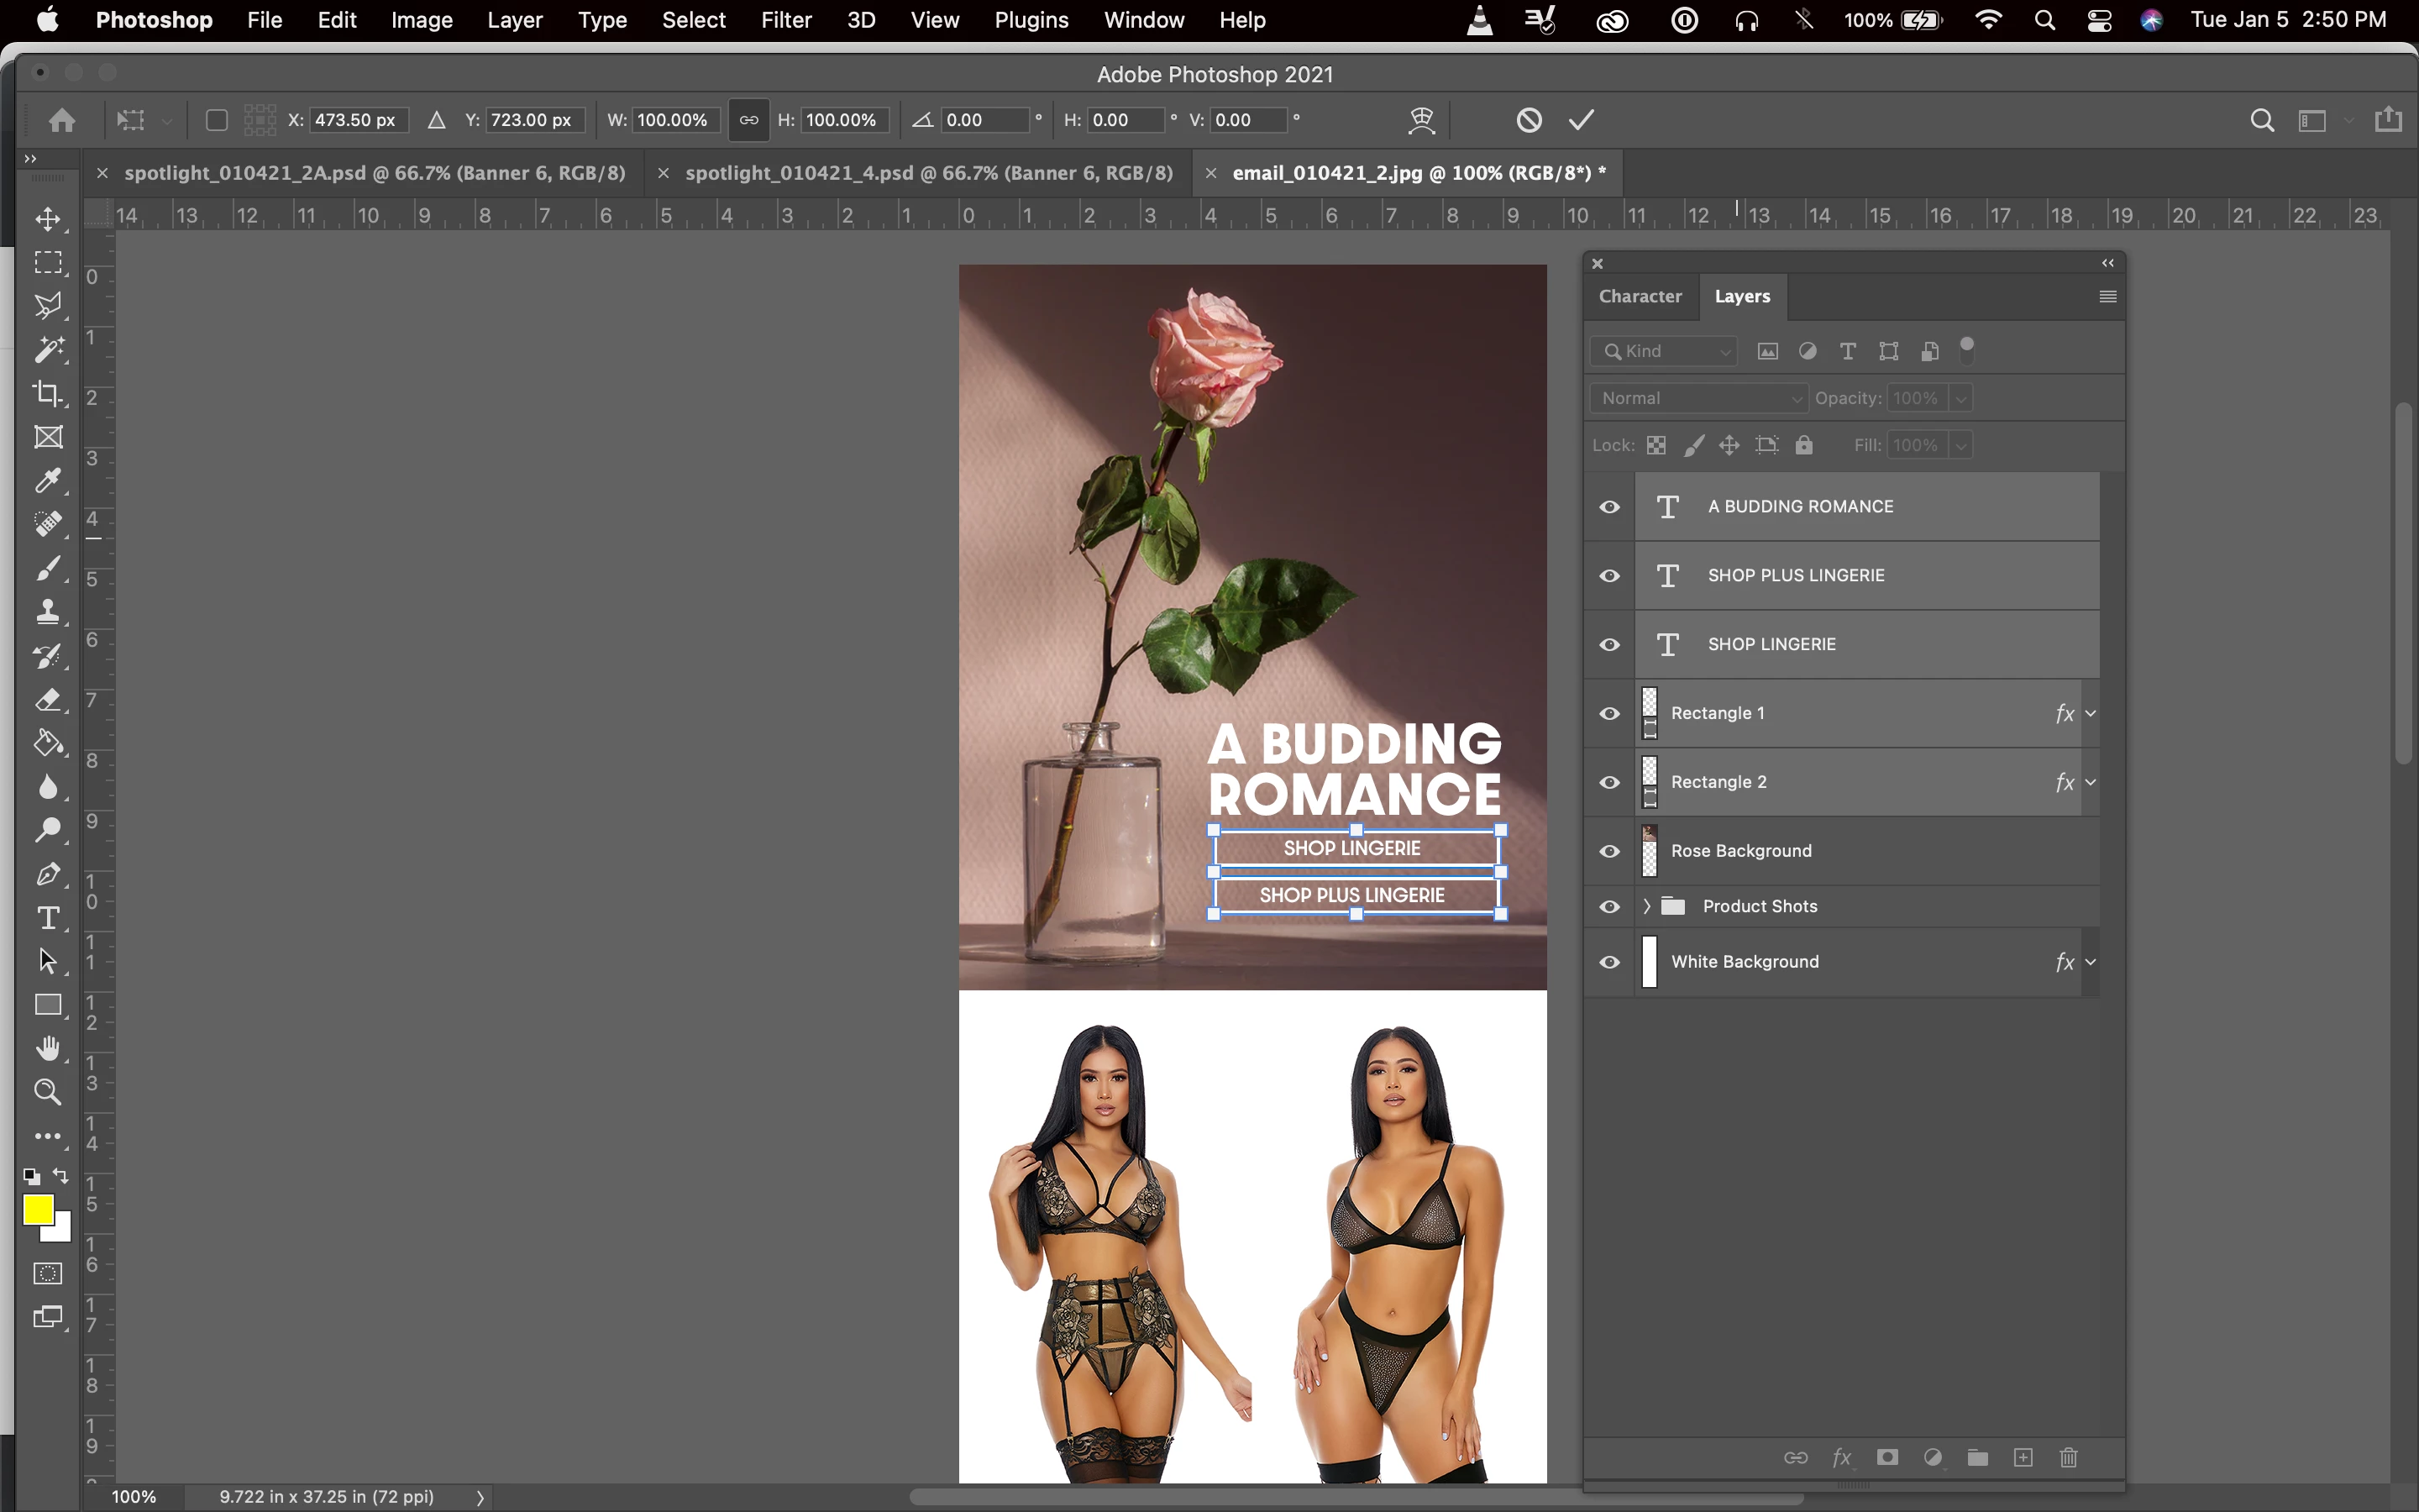Toggle warp mode icon in options bar
2419x1512 pixels.
[1420, 120]
